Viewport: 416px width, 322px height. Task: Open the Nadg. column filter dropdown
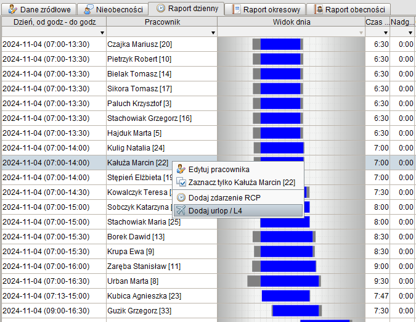click(410, 32)
